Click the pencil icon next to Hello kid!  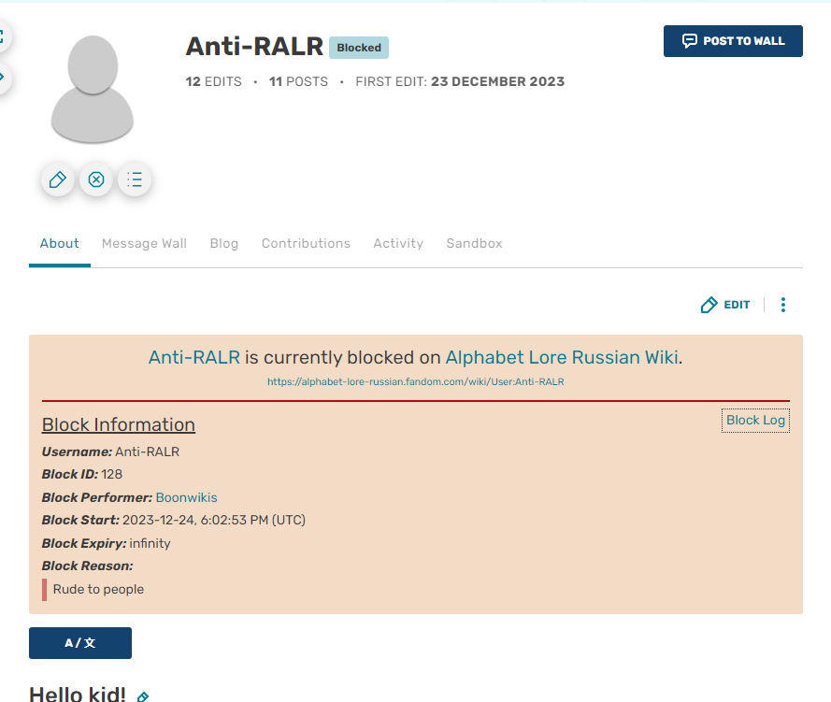[142, 696]
